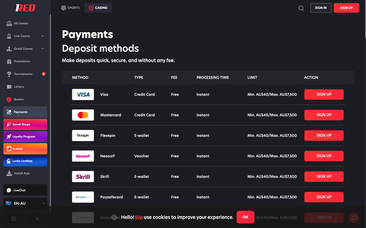This screenshot has height=228, width=366.
Task: Click the Paysafecard logo
Action: (83, 197)
